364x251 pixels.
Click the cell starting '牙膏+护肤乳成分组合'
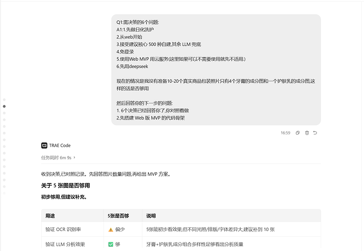(x=195, y=244)
